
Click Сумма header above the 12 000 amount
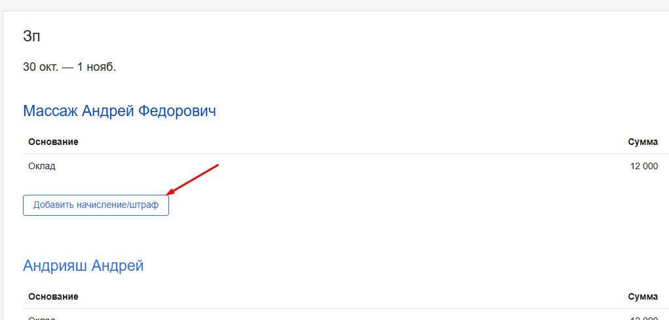(642, 142)
